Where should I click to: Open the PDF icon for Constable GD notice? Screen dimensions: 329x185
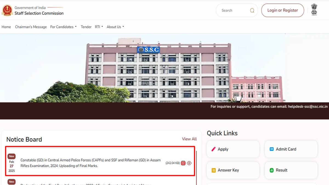[x=183, y=163]
